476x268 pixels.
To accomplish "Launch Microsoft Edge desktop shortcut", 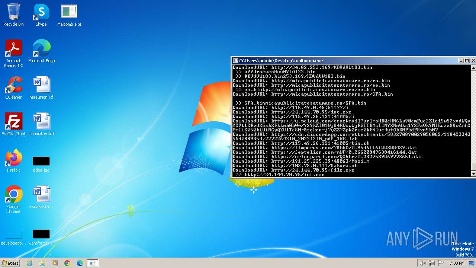I will (41, 51).
